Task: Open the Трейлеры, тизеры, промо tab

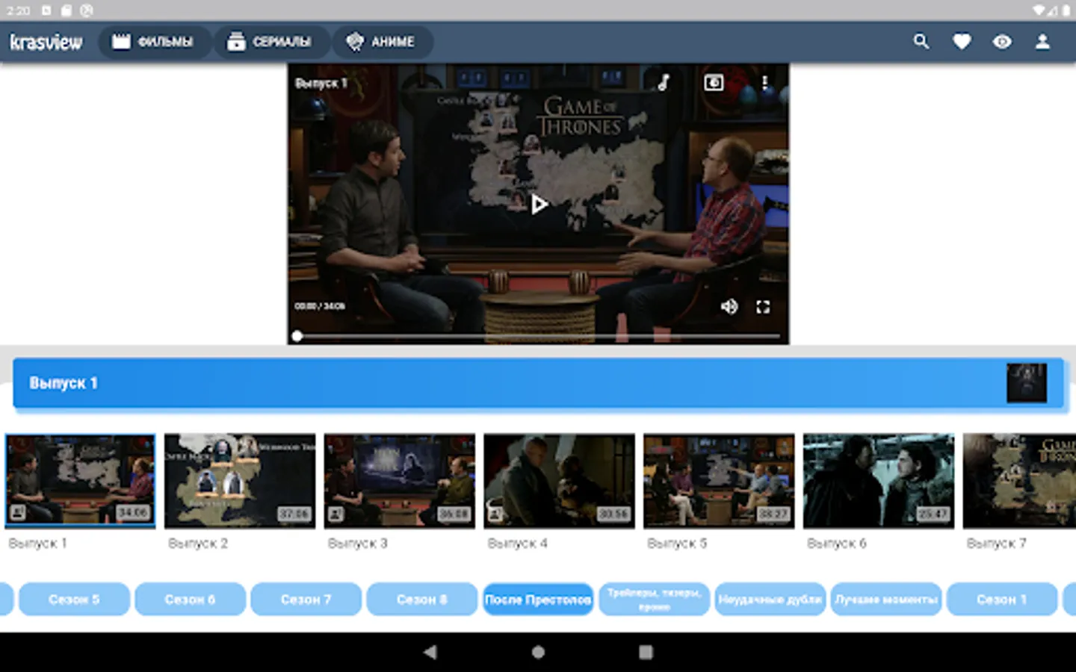Action: click(x=654, y=600)
